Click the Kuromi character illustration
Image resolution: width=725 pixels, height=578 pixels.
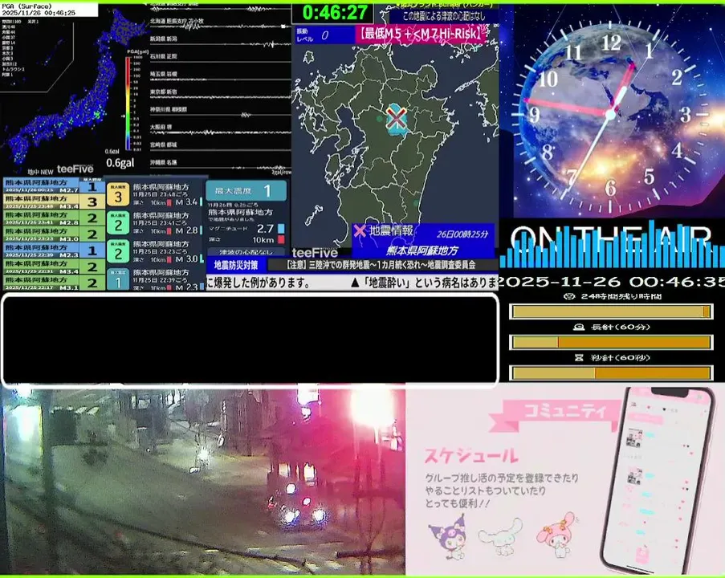447,536
